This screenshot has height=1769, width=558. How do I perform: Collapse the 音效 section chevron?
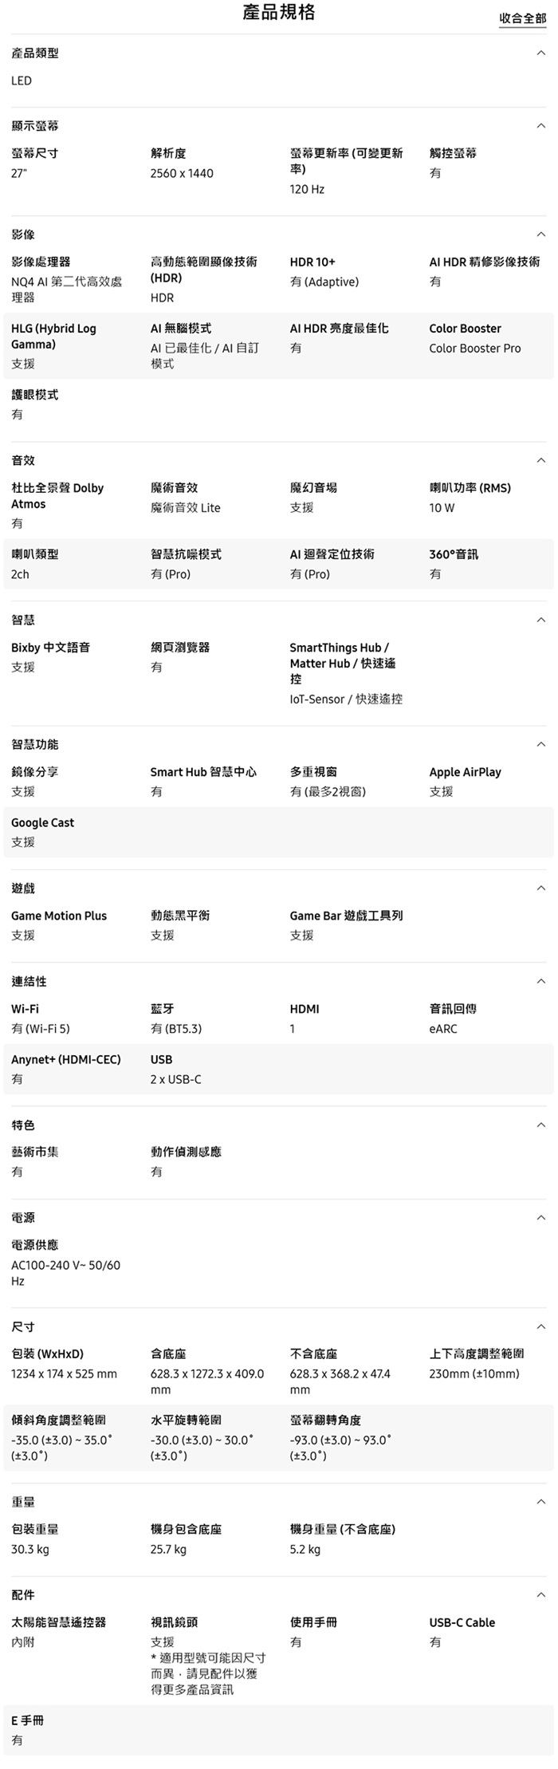(x=541, y=460)
